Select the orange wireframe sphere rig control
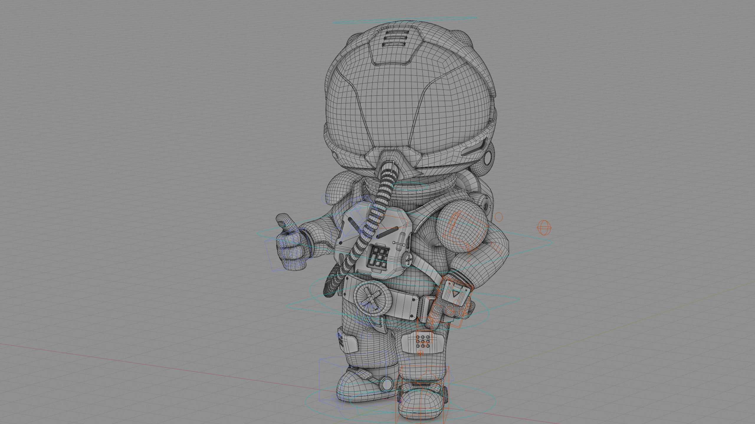The height and width of the screenshot is (424, 755). point(544,228)
